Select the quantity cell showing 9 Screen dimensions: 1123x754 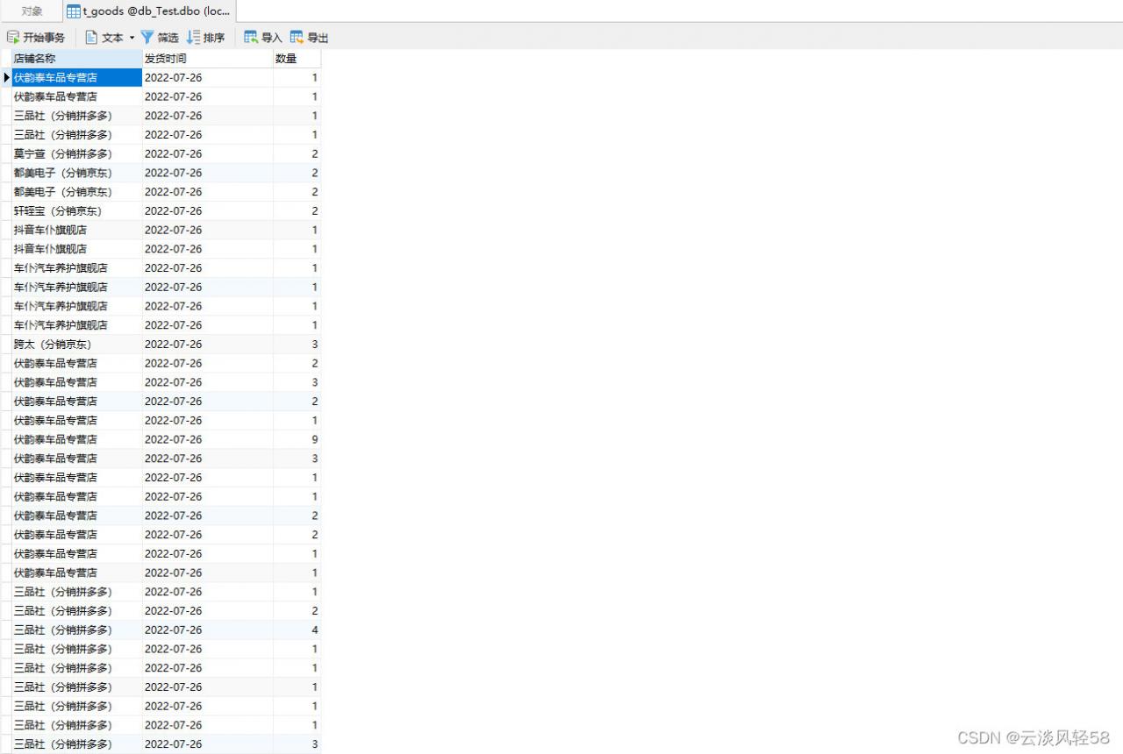pyautogui.click(x=297, y=440)
